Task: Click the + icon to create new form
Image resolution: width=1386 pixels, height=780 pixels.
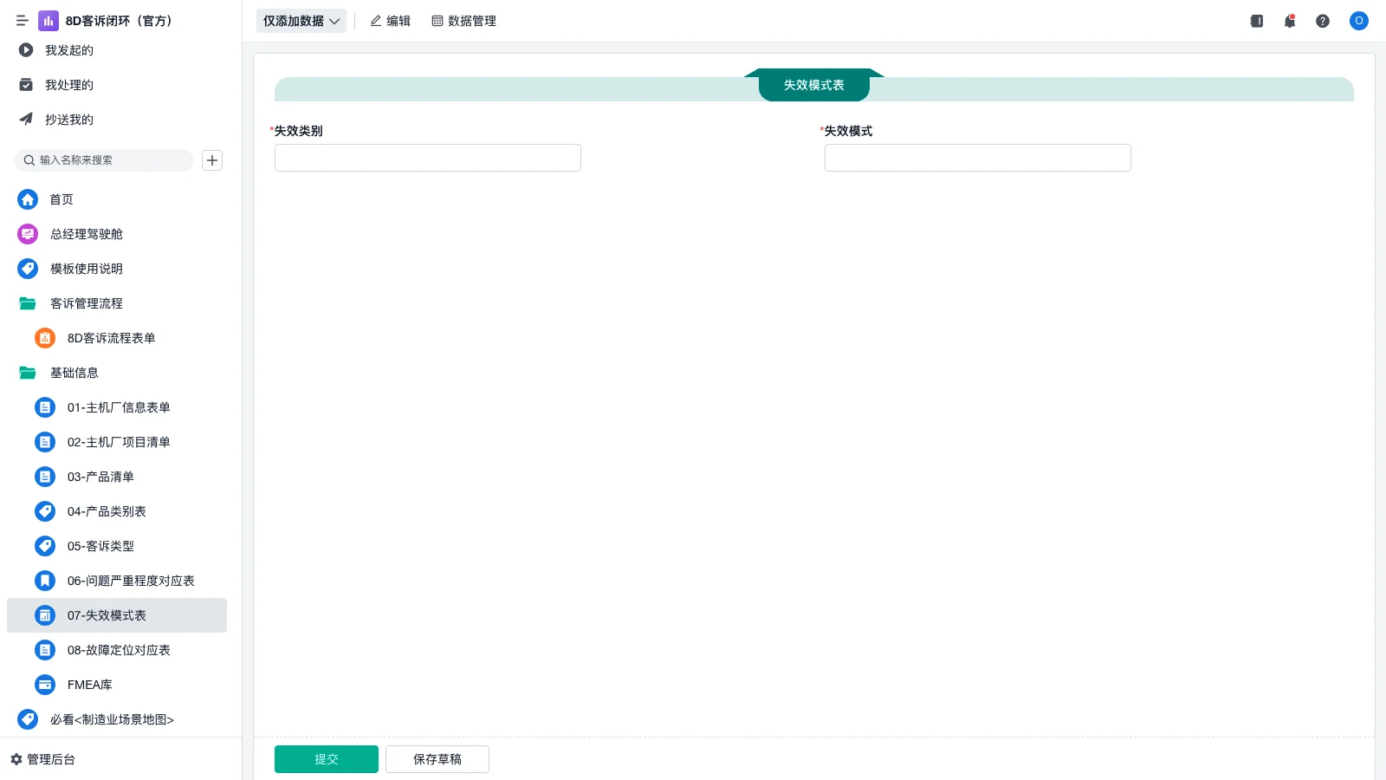Action: click(x=211, y=159)
